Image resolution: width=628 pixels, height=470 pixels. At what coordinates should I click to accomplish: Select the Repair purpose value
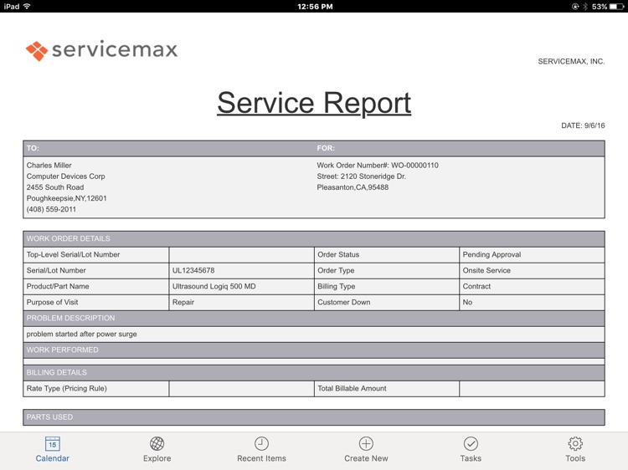(183, 303)
